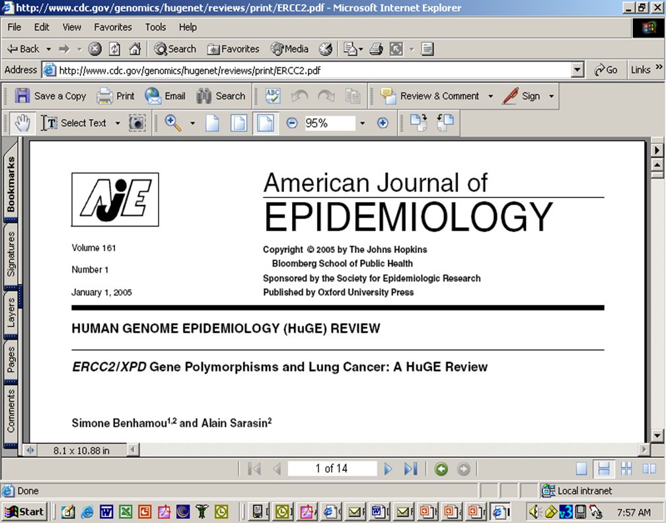
Task: Click the volume icon in system tray
Action: point(535,512)
